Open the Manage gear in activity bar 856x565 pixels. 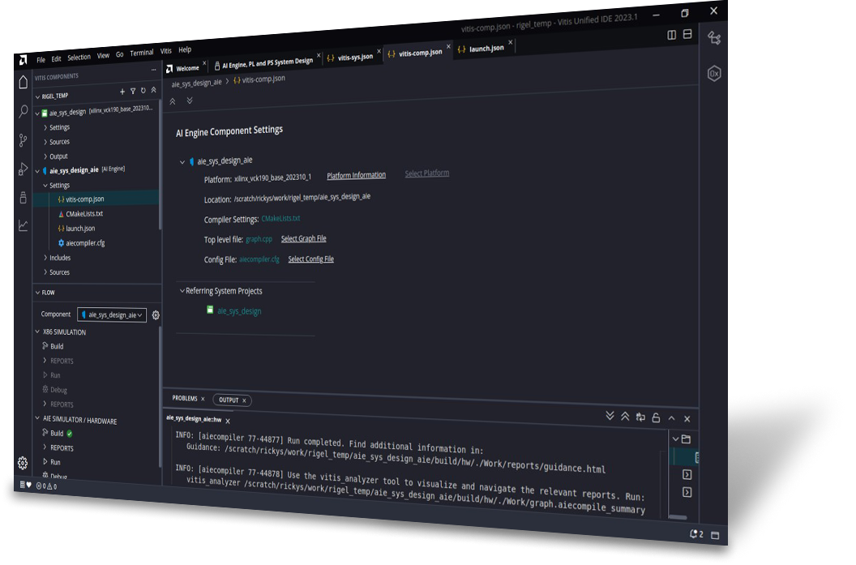click(23, 463)
